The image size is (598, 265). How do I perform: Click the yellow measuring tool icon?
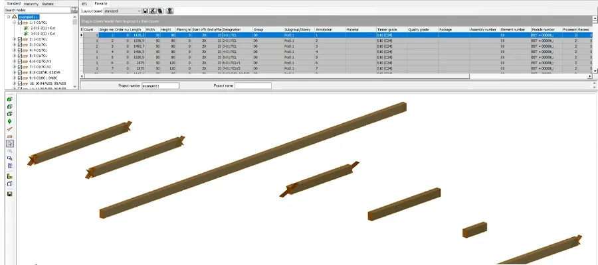pos(10,176)
